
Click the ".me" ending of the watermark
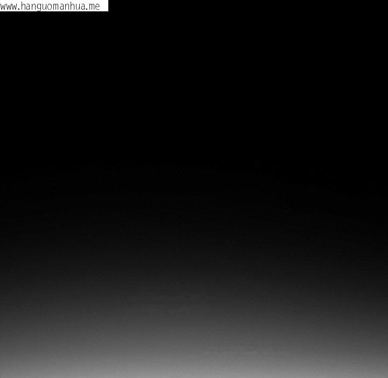click(94, 6)
